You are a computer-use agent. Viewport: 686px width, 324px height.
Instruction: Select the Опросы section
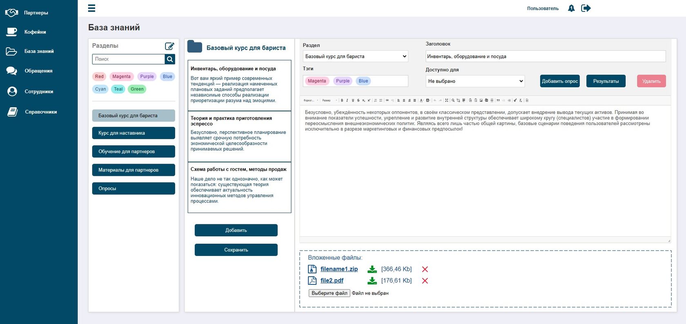point(134,189)
